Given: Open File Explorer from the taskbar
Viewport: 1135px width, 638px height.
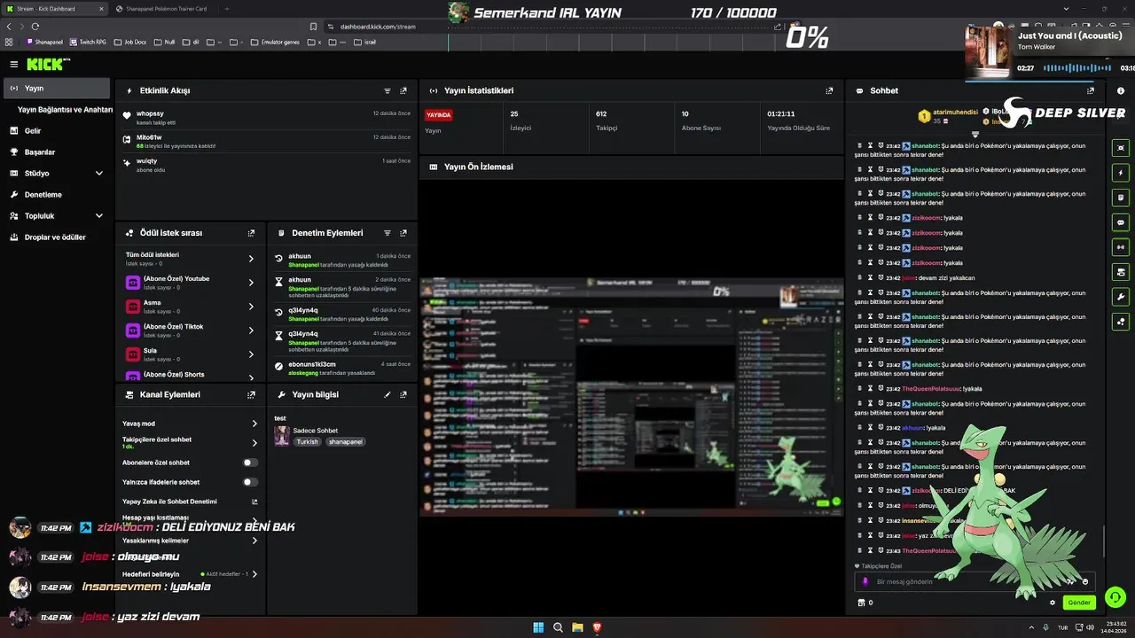Looking at the screenshot, I should (x=577, y=627).
